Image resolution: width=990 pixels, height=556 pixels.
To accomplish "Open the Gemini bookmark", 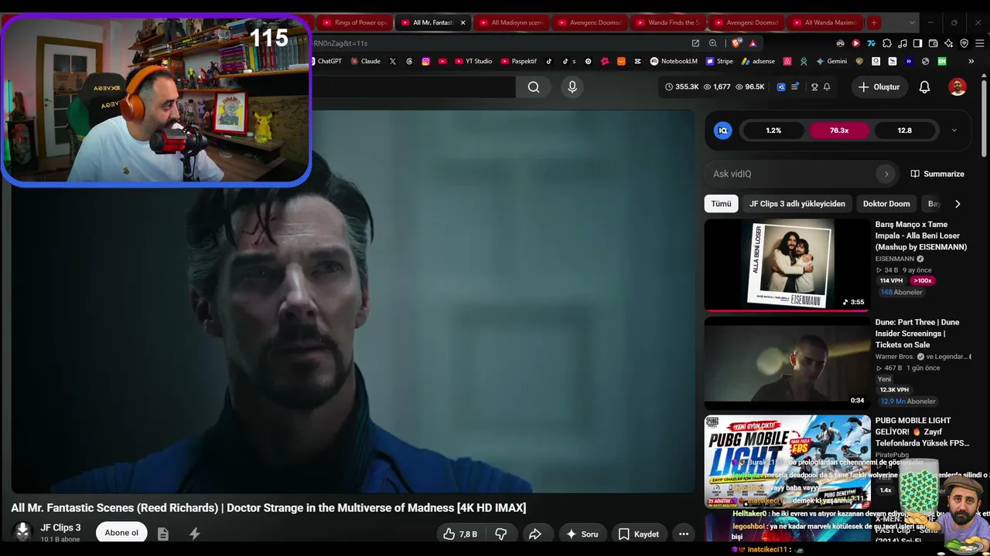I will click(x=831, y=61).
